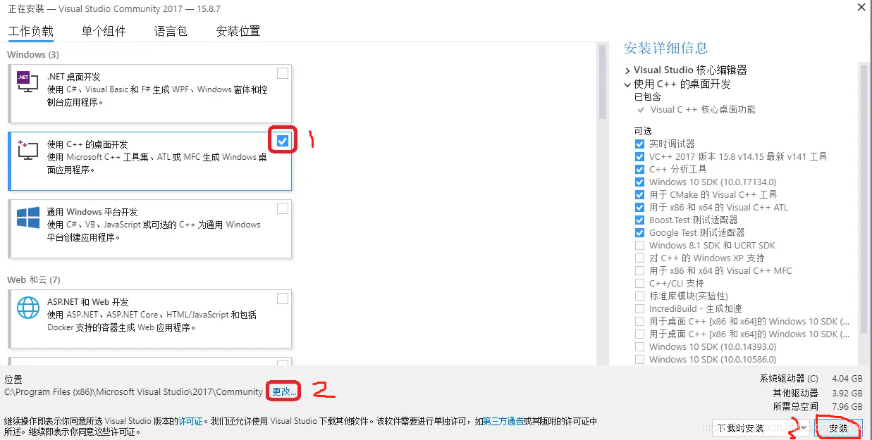Viewport: 872px width, 440px height.
Task: Click the .NET desktop development monitor icon
Action: click(x=27, y=82)
